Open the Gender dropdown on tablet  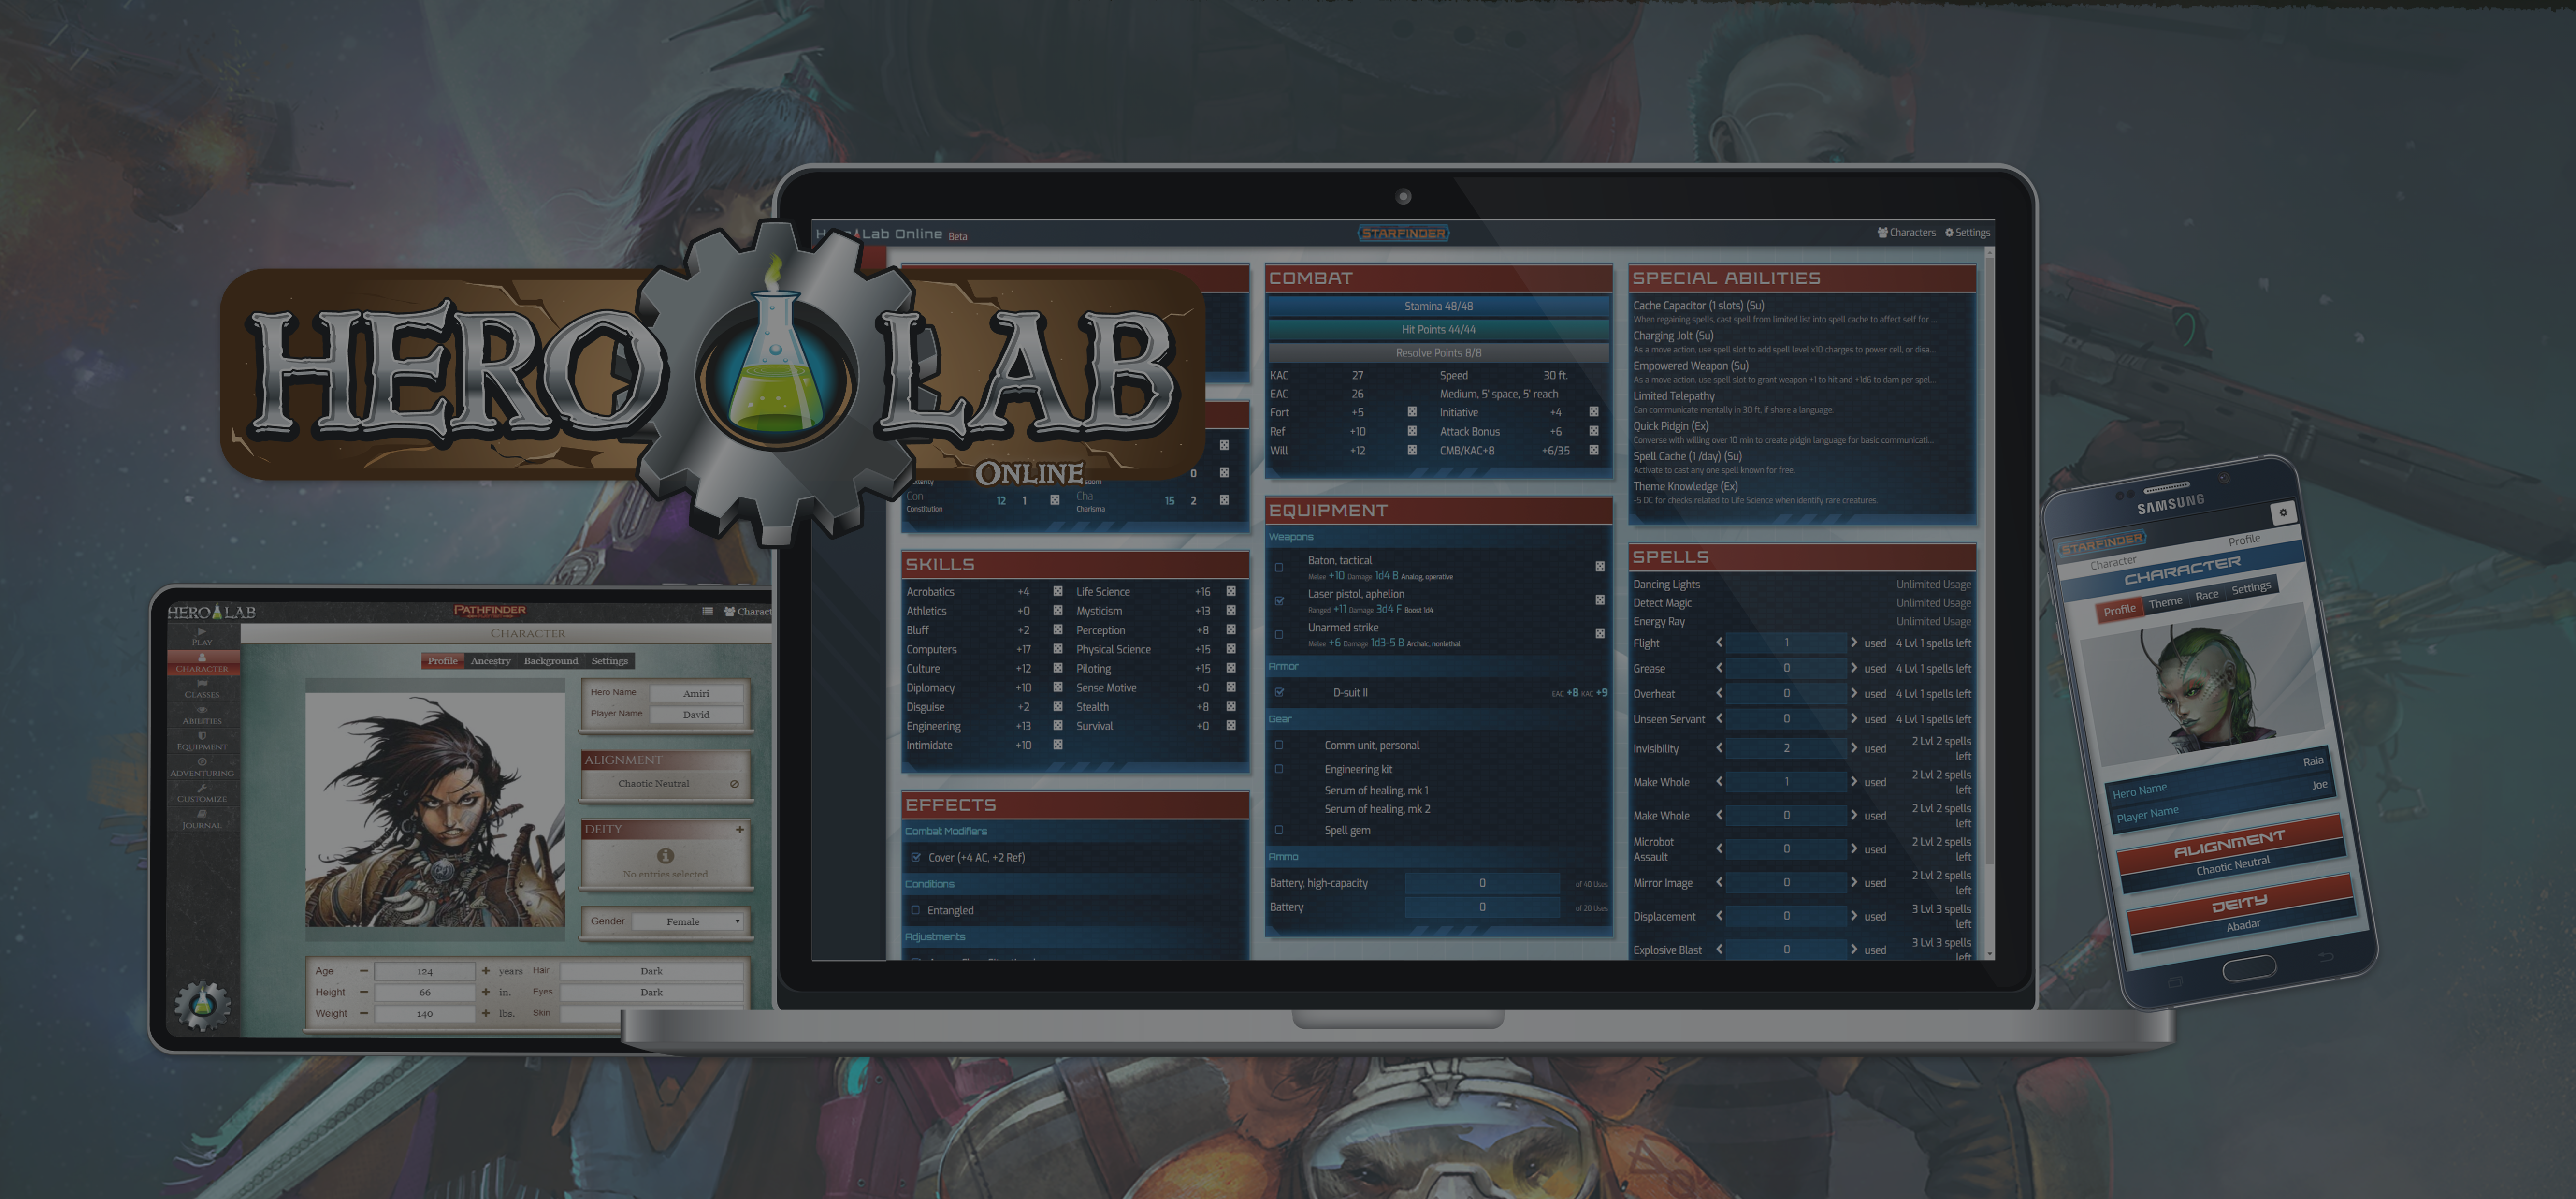[x=688, y=921]
